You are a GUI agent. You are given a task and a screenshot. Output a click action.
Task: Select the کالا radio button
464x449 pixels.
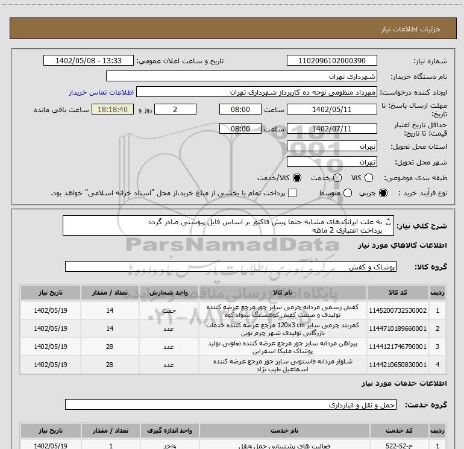(369, 178)
